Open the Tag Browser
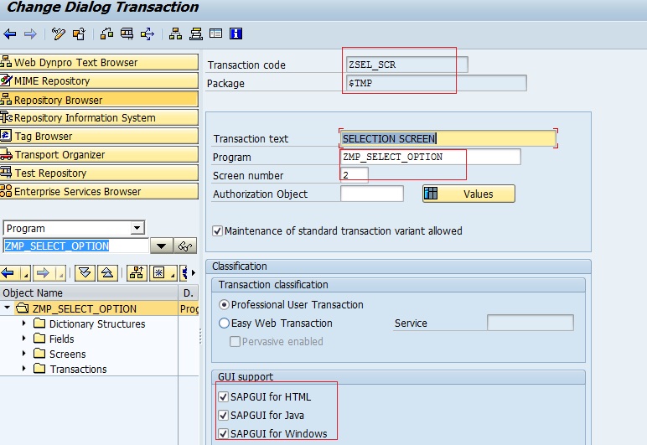Viewport: 647px width, 445px height. click(x=99, y=136)
